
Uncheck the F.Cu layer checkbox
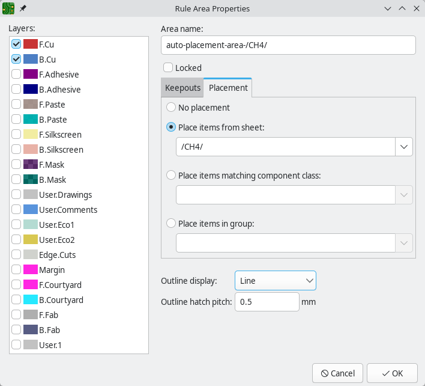pyautogui.click(x=16, y=44)
